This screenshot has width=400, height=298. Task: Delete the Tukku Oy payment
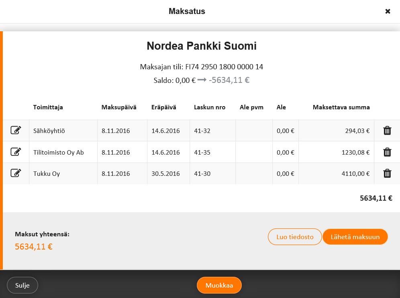tap(387, 173)
